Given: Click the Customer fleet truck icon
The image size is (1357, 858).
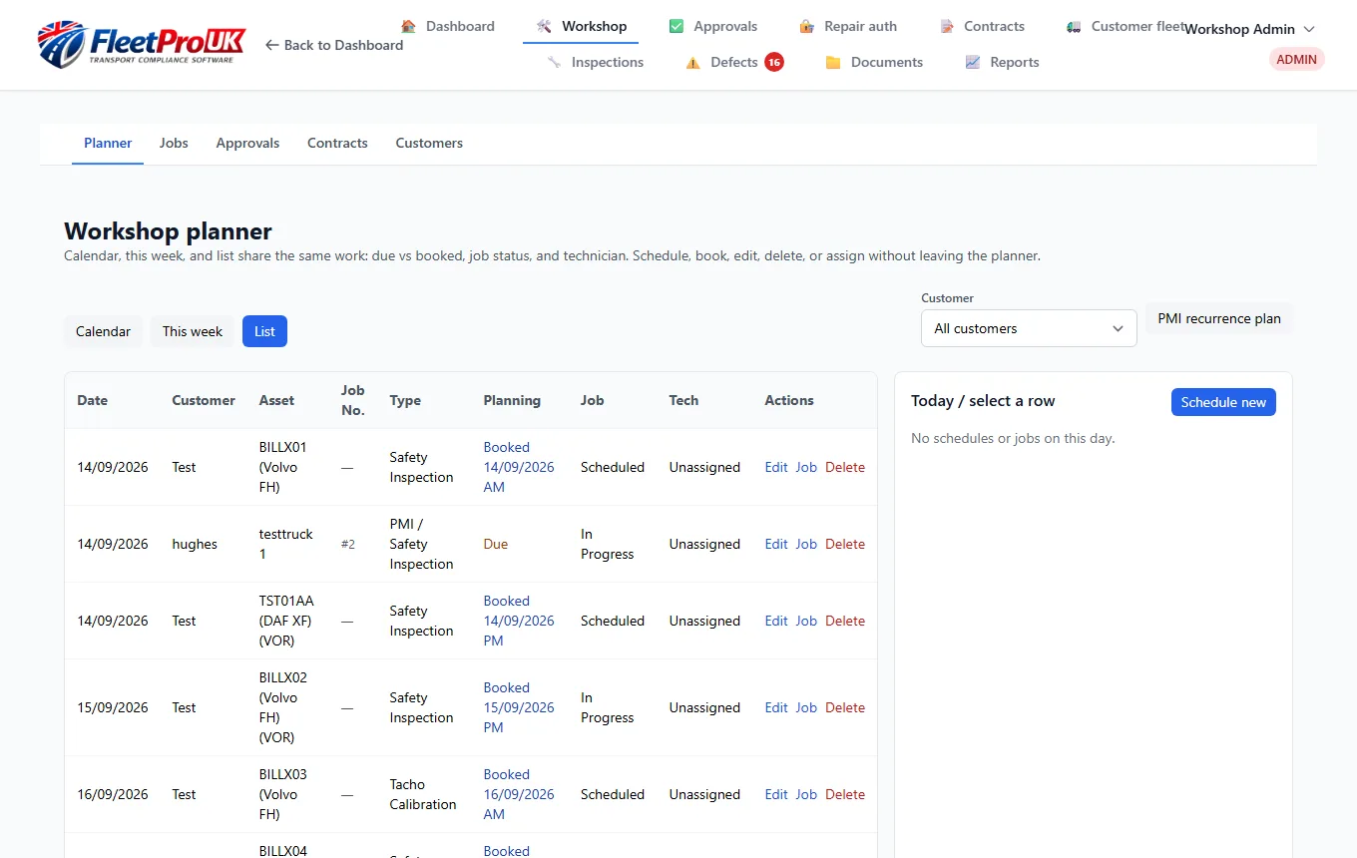Looking at the screenshot, I should tap(1074, 26).
